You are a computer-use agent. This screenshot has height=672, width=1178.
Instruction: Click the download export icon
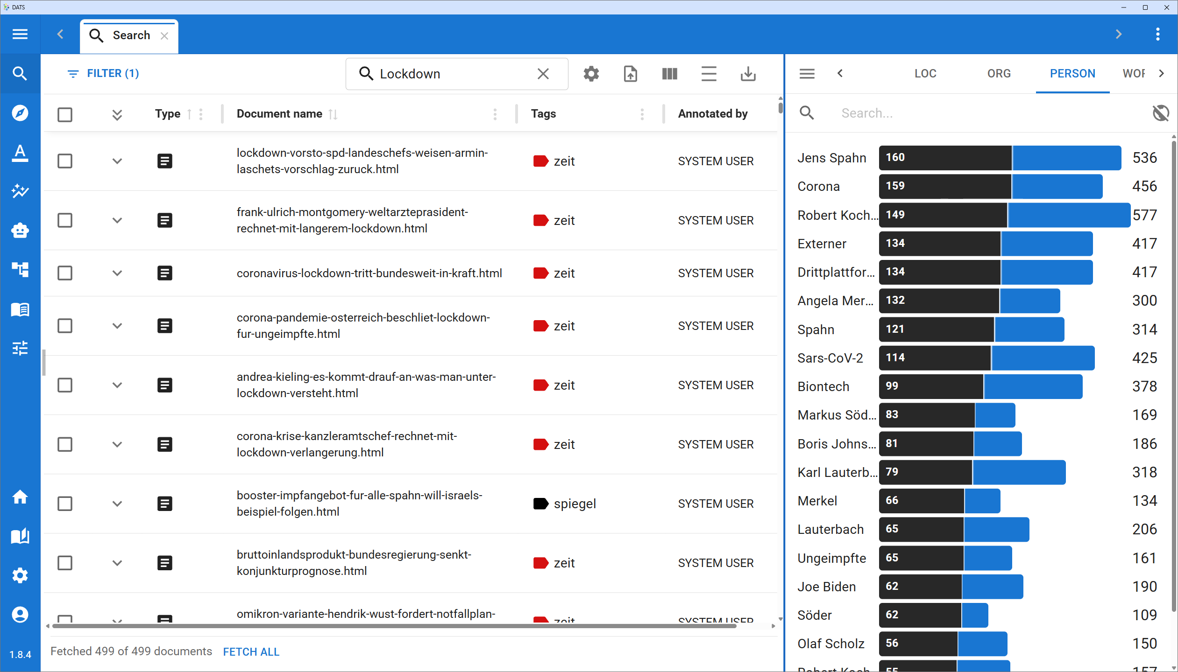(x=748, y=74)
